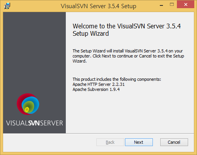Open the installer icon in title bar
The image size is (197, 155).
click(x=7, y=6)
